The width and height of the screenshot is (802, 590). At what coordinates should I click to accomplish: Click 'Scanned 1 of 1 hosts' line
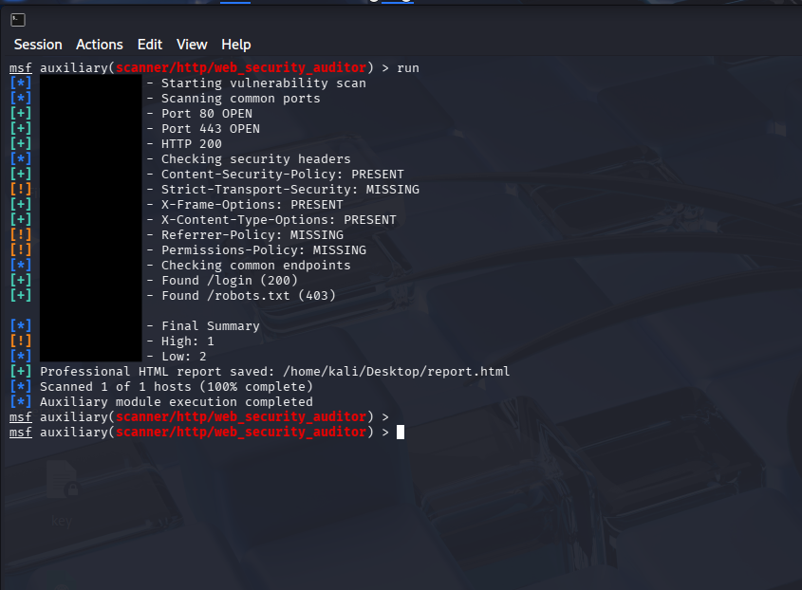pyautogui.click(x=177, y=386)
